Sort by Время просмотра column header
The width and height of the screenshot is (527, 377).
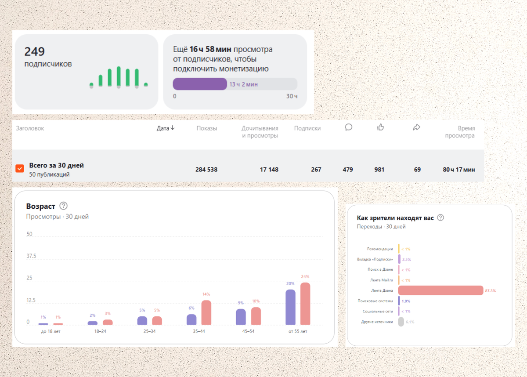tap(460, 132)
